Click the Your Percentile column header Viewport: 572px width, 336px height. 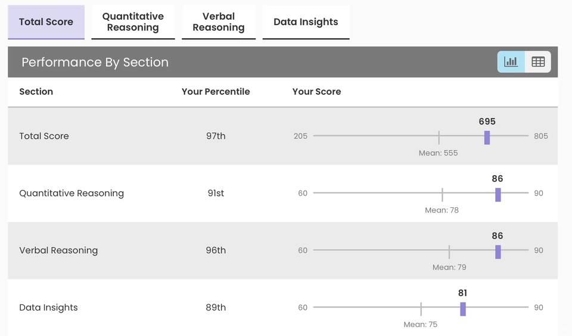(216, 92)
